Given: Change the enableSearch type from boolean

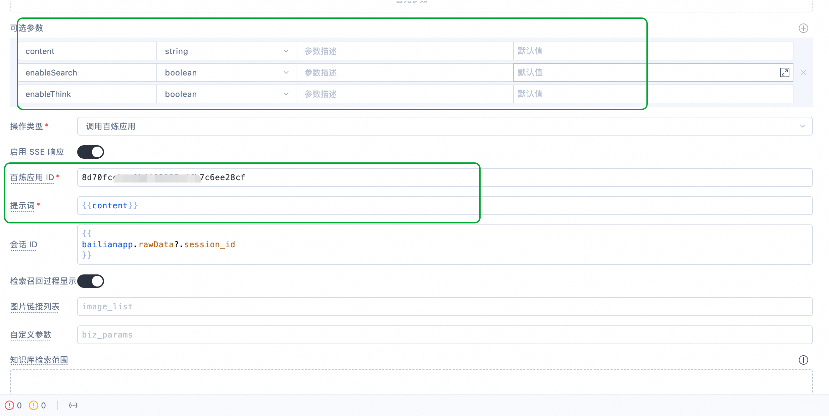Looking at the screenshot, I should 226,73.
